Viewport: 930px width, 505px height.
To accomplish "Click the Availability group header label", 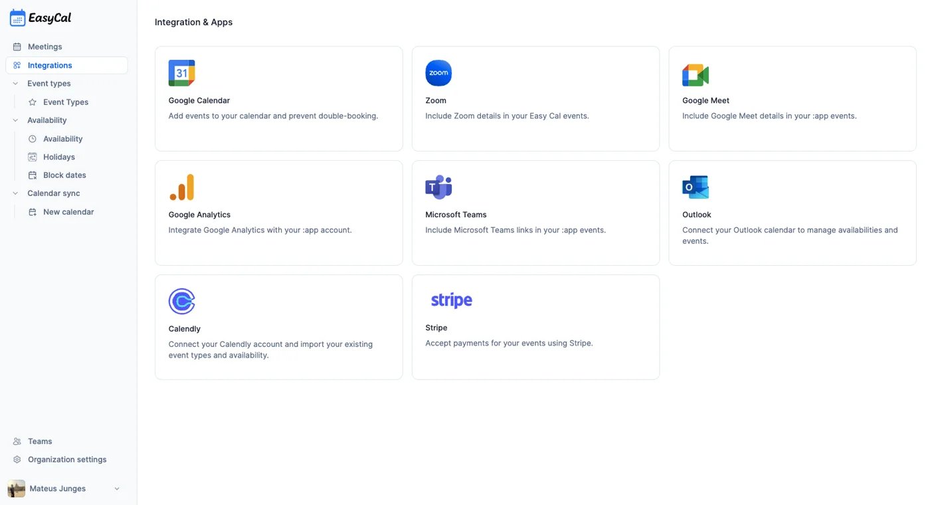I will pos(47,120).
